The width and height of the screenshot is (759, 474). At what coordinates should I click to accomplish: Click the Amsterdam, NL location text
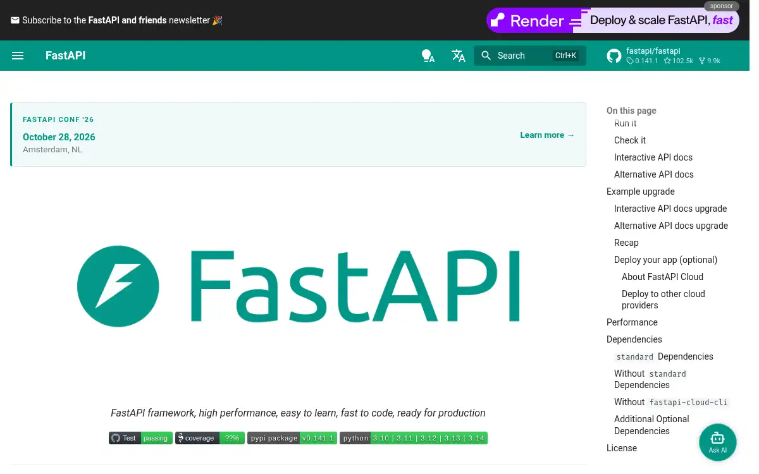[x=52, y=150]
